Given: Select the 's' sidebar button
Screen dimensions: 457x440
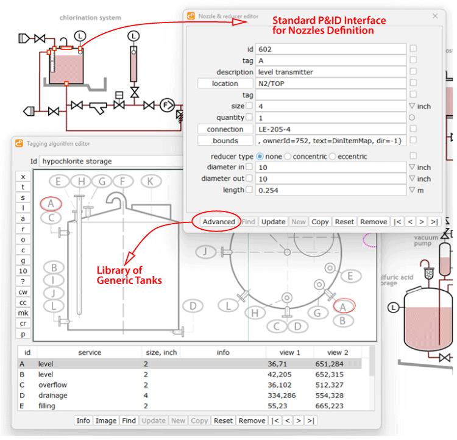Looking at the screenshot, I should coord(23,199).
